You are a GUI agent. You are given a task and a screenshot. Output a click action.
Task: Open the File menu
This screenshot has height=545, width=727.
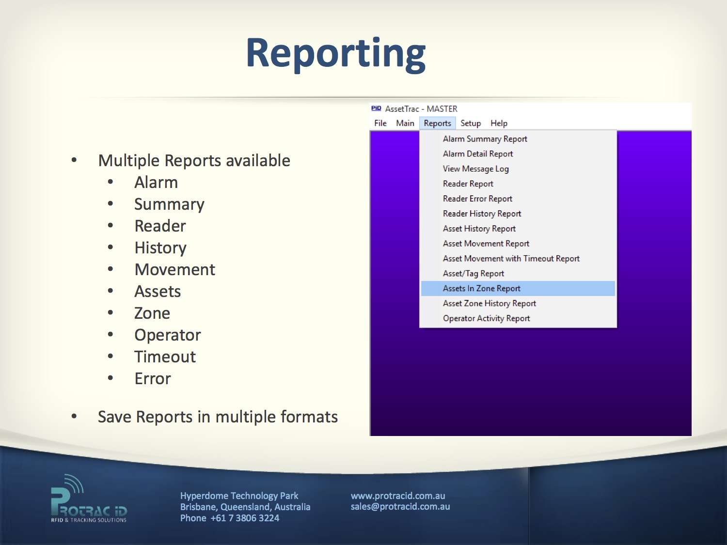coord(380,124)
